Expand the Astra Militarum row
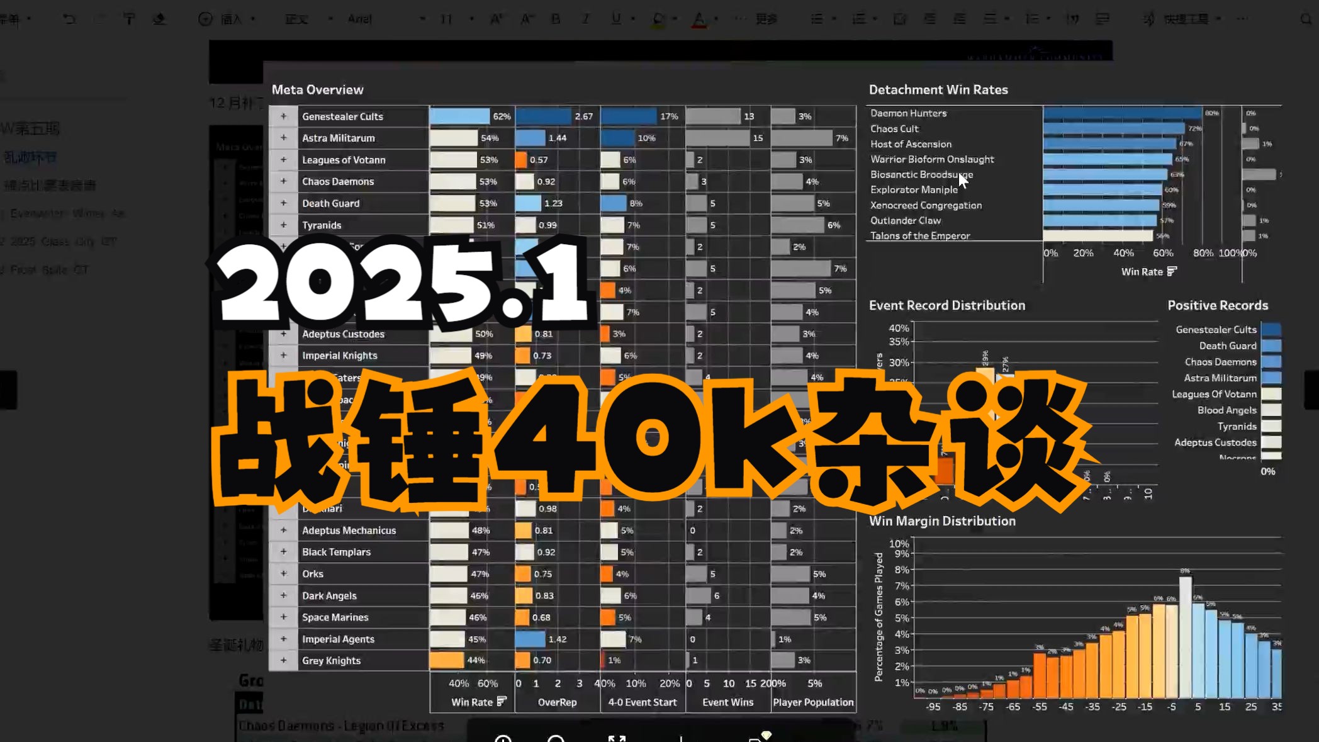This screenshot has width=1319, height=742. tap(284, 138)
